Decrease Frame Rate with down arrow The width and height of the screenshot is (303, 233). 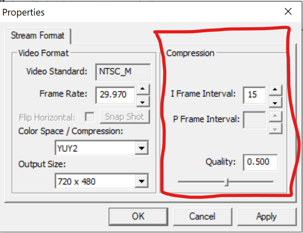pos(142,101)
